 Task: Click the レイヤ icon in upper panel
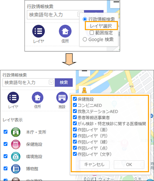[x=38, y=31]
